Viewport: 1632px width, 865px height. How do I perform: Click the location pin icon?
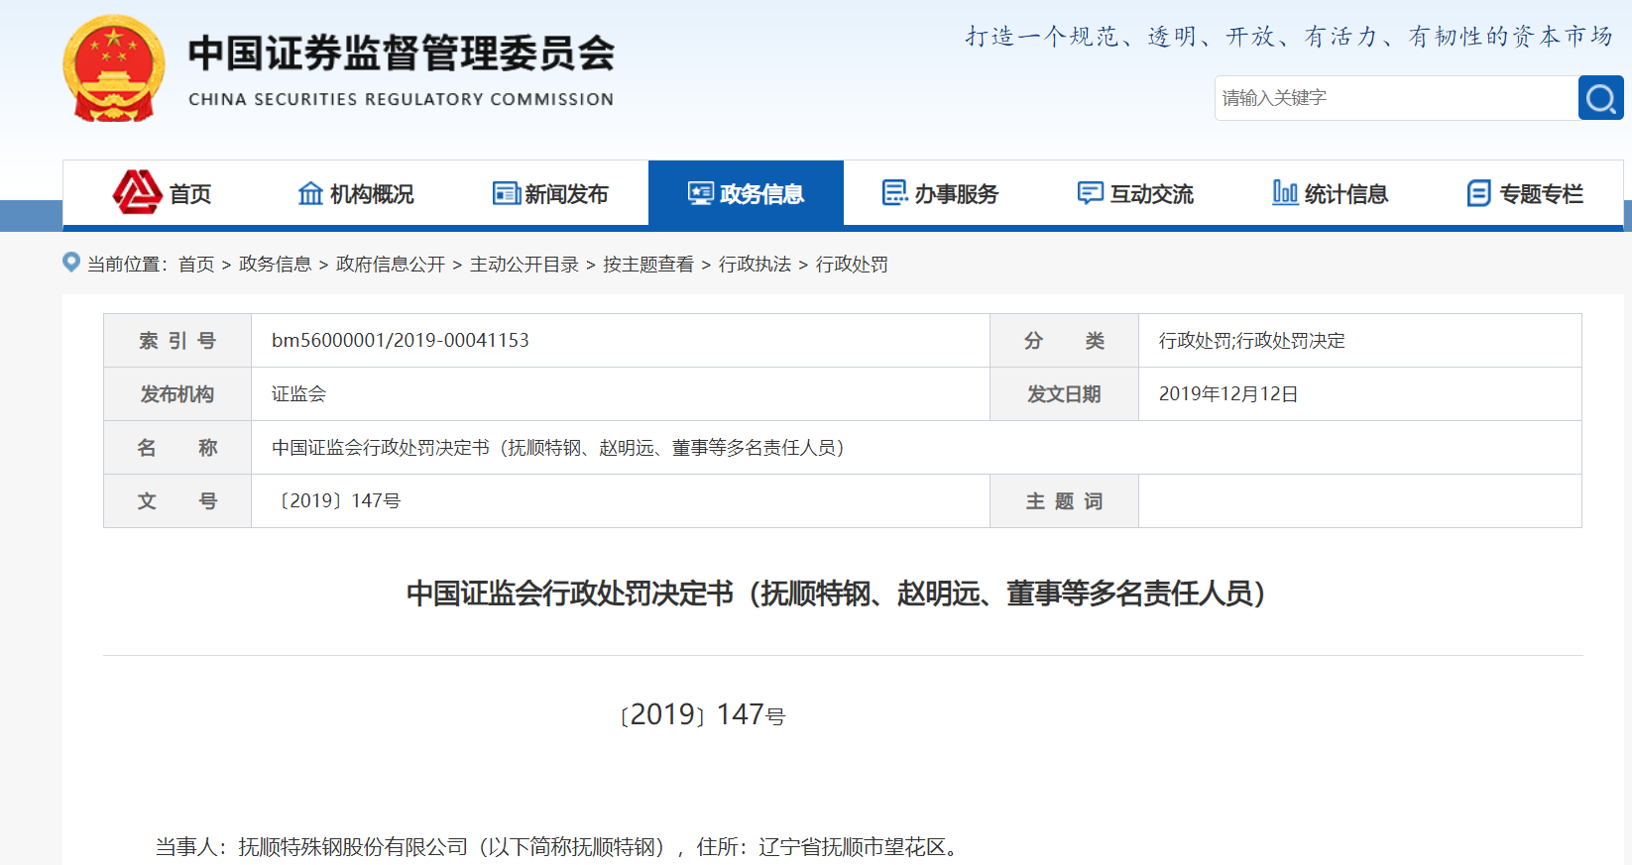point(71,263)
